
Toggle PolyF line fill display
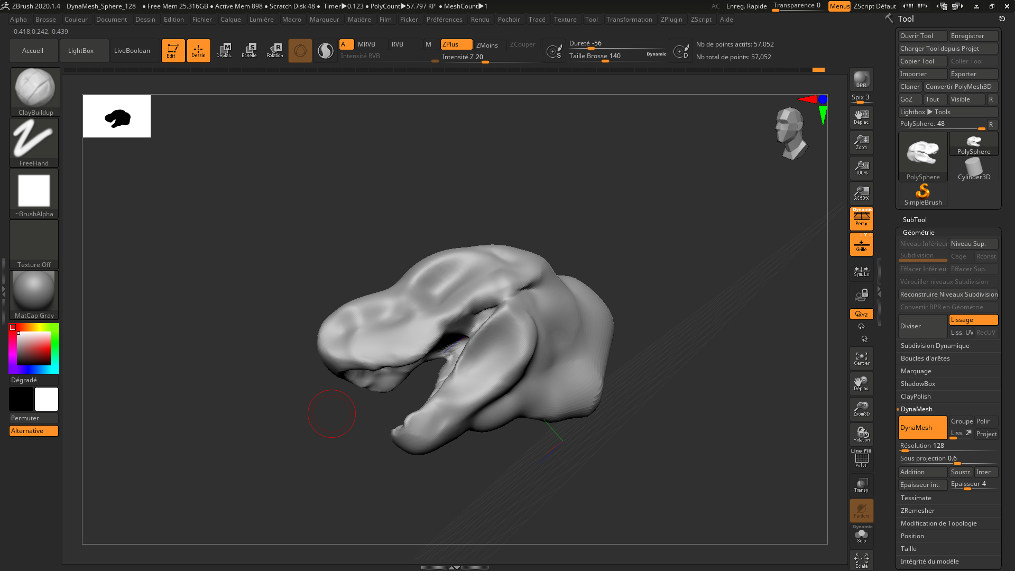tap(861, 459)
